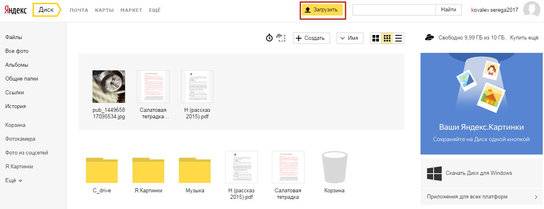
Task: Select the lower Н (рассказ 2015).pdf file
Action: [x=241, y=167]
